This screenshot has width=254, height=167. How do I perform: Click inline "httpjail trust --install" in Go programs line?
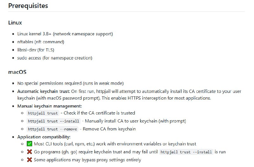[x=186, y=152]
